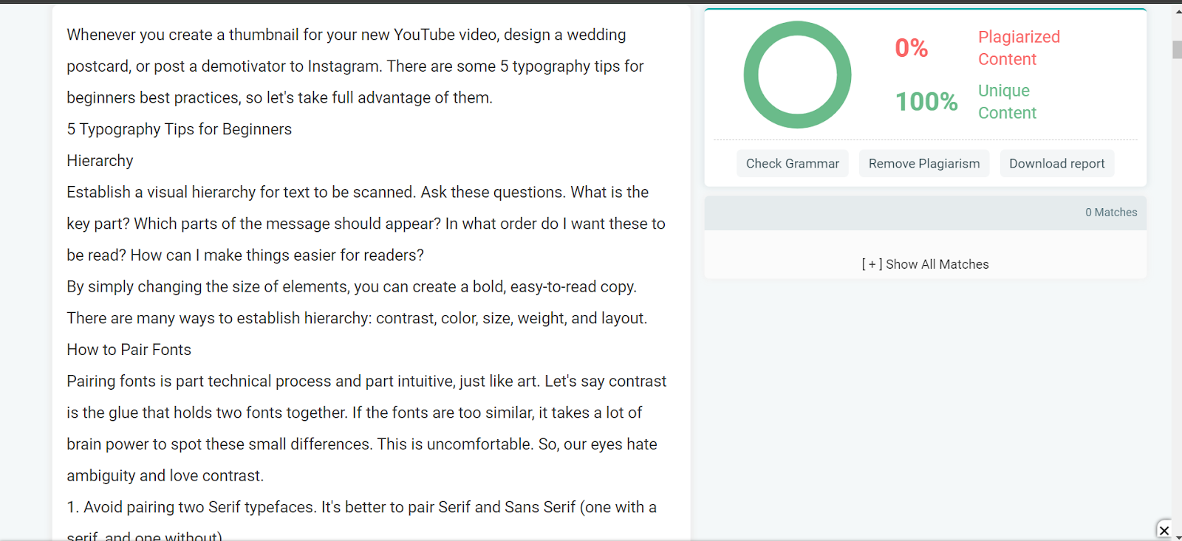The width and height of the screenshot is (1182, 541).
Task: Download the plagiarism report
Action: point(1056,163)
